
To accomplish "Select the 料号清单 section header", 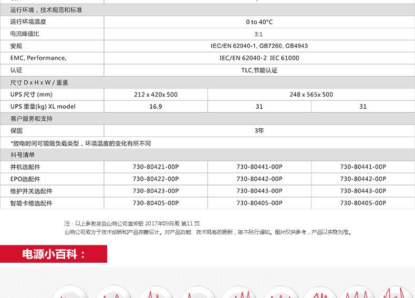I will click(23, 155).
